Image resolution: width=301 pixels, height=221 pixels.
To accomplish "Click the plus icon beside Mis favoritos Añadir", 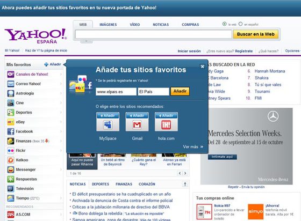I will point(46,64).
